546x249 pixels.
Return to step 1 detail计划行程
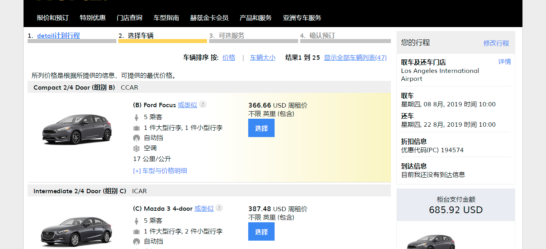click(x=58, y=35)
